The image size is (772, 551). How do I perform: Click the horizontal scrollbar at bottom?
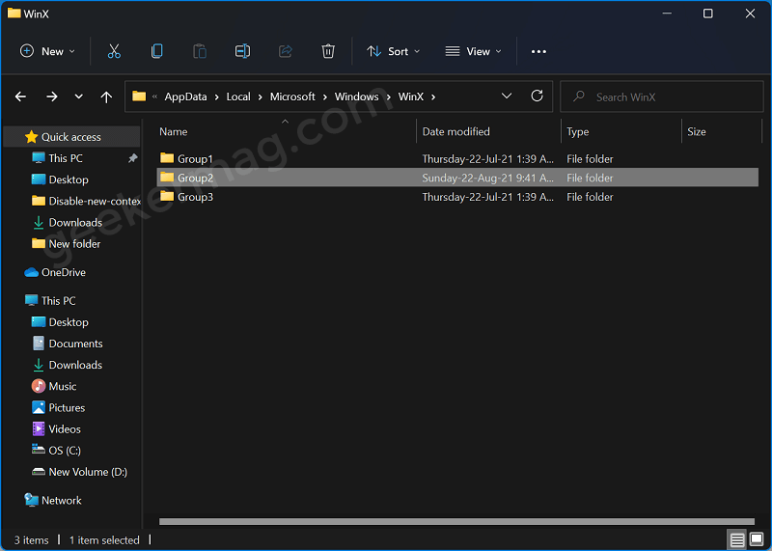point(456,521)
